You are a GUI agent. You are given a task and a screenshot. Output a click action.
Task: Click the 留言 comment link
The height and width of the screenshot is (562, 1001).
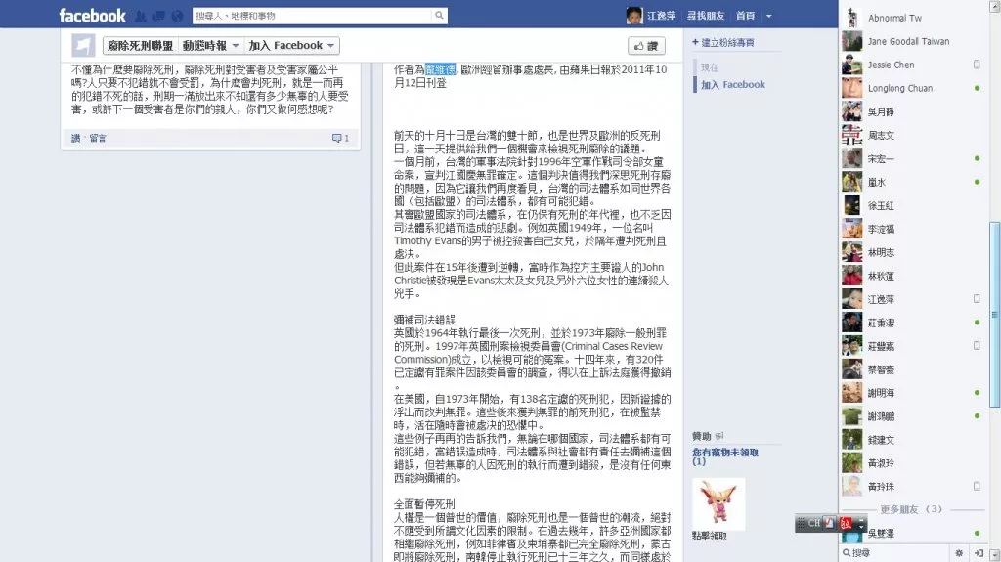(x=98, y=138)
